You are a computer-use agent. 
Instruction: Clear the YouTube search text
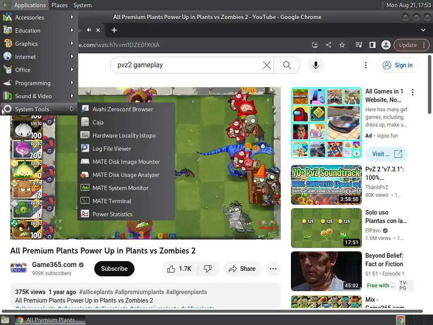(x=266, y=65)
